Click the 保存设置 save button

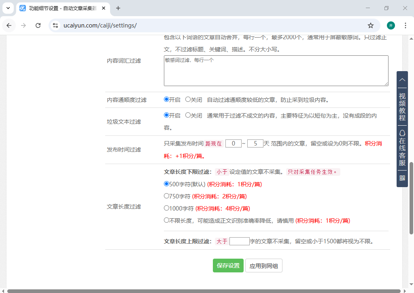point(228,266)
